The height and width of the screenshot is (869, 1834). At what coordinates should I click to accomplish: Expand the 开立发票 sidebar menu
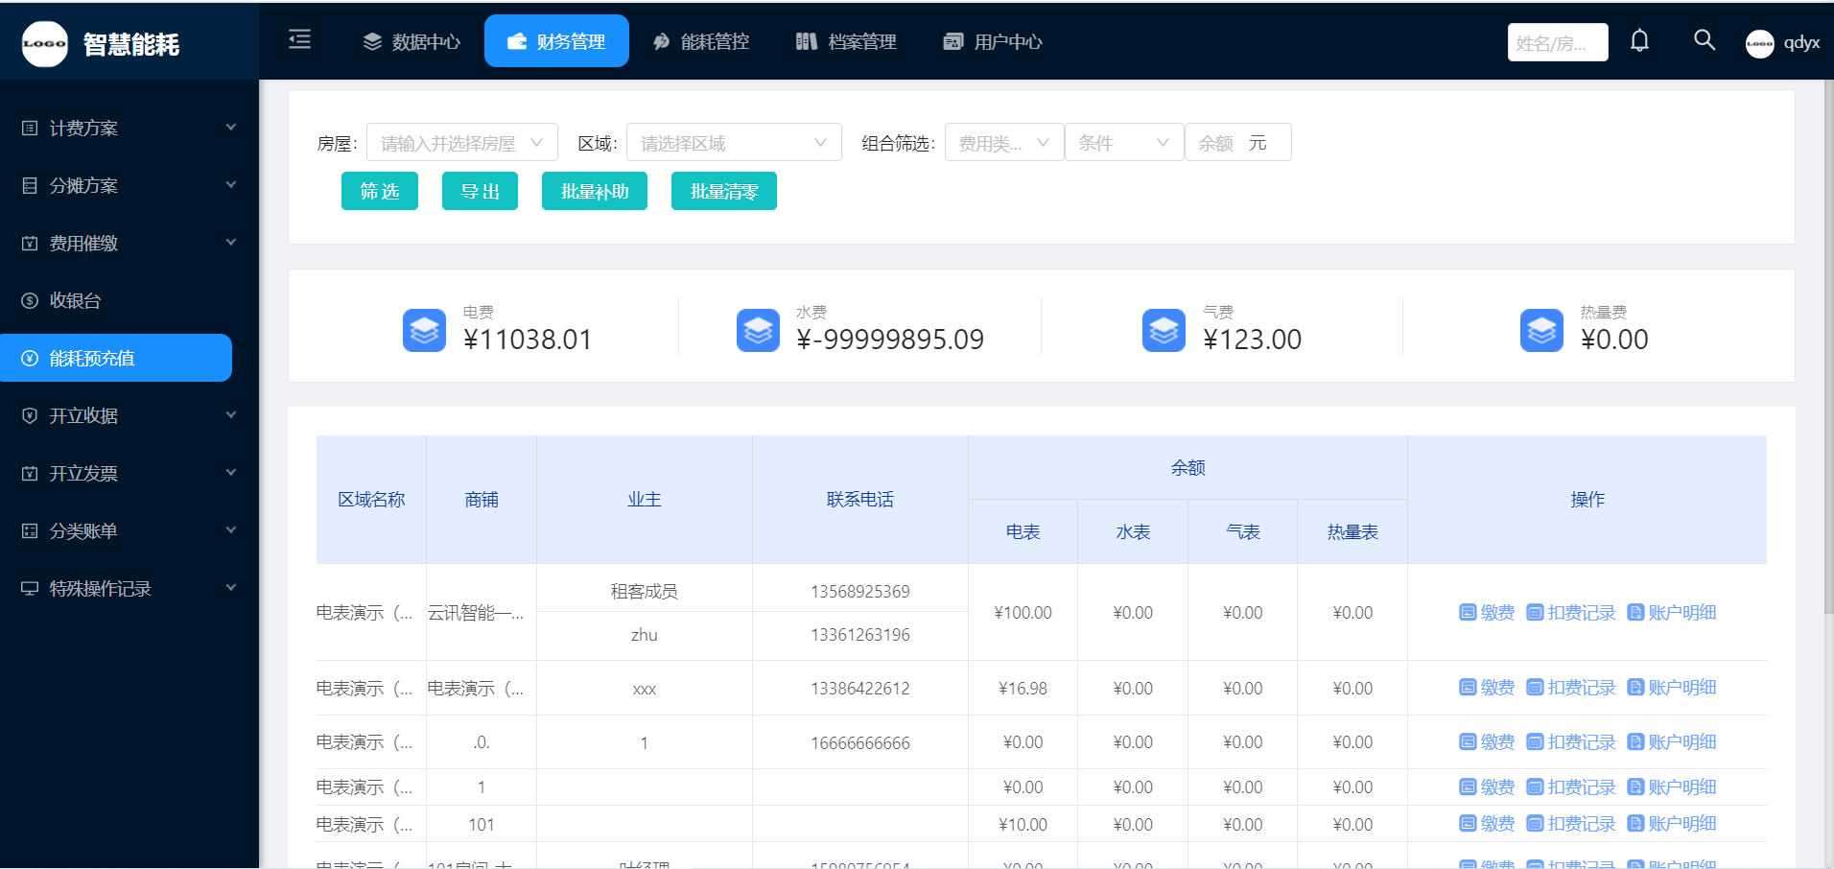(x=129, y=473)
